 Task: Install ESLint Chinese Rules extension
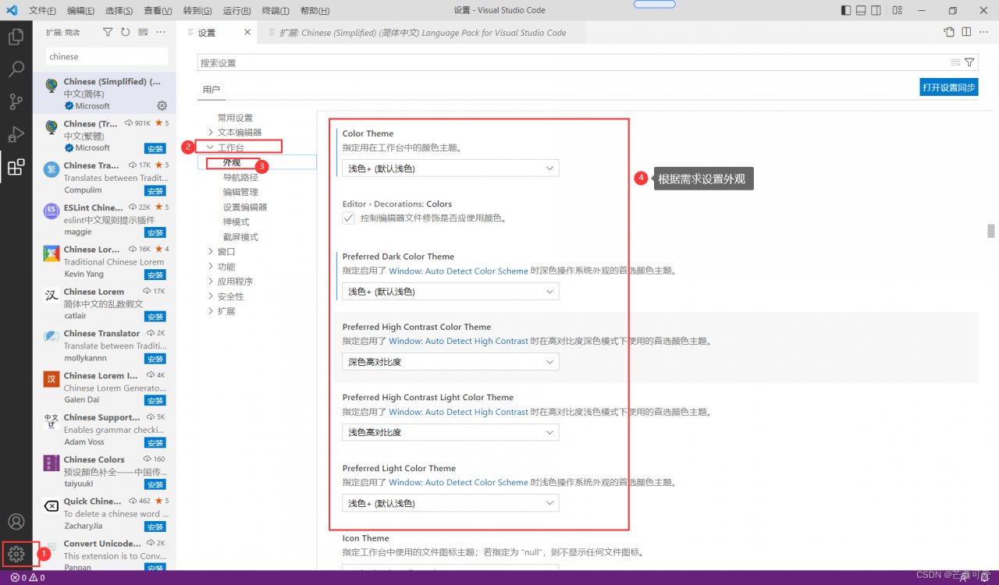coord(155,233)
